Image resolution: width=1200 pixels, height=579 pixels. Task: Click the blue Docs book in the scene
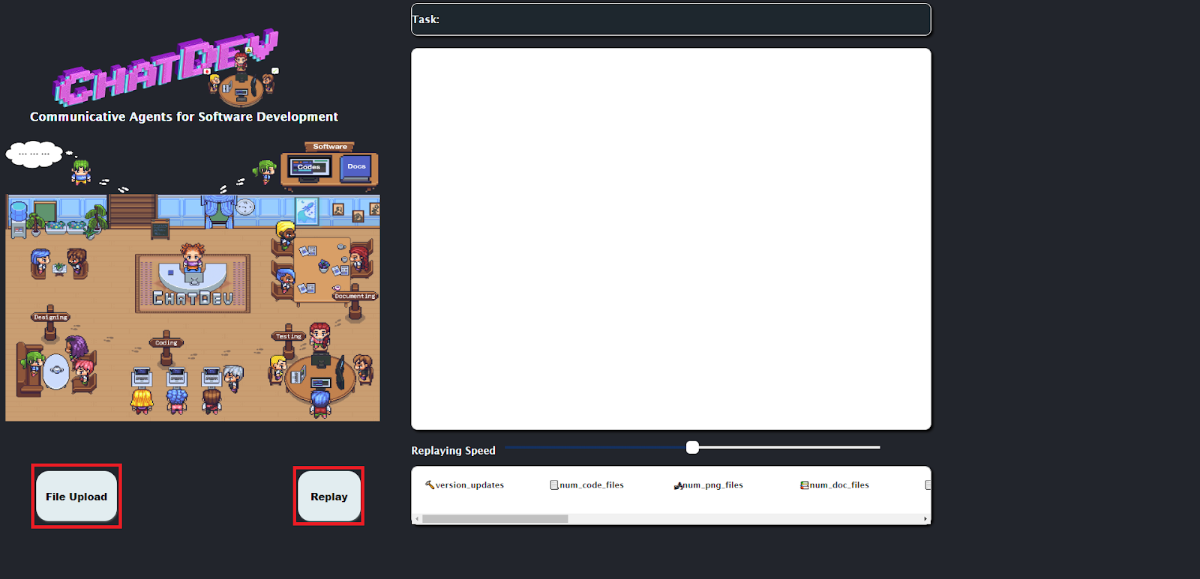(x=356, y=168)
